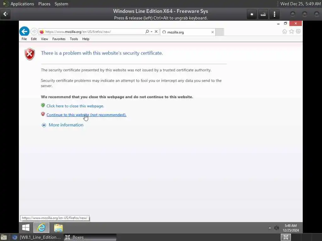This screenshot has width=322, height=241.
Task: Open File Explorer from the Windows taskbar
Action: [x=58, y=228]
